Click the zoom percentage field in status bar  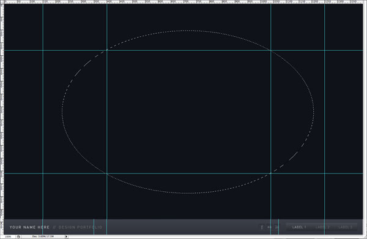click(8, 237)
